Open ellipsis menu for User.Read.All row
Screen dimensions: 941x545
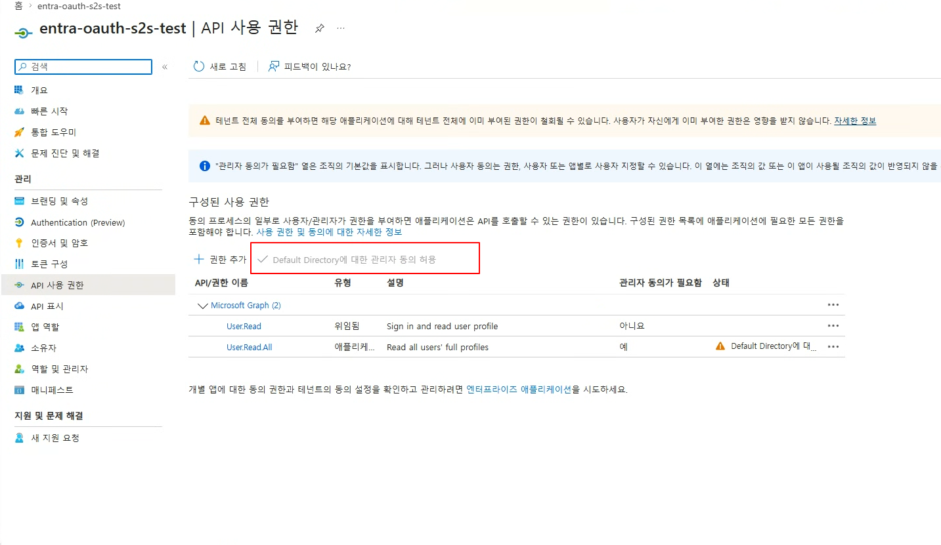coord(833,347)
